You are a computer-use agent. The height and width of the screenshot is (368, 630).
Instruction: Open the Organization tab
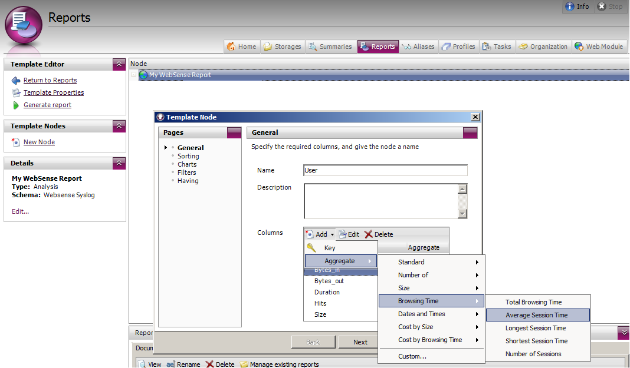543,47
